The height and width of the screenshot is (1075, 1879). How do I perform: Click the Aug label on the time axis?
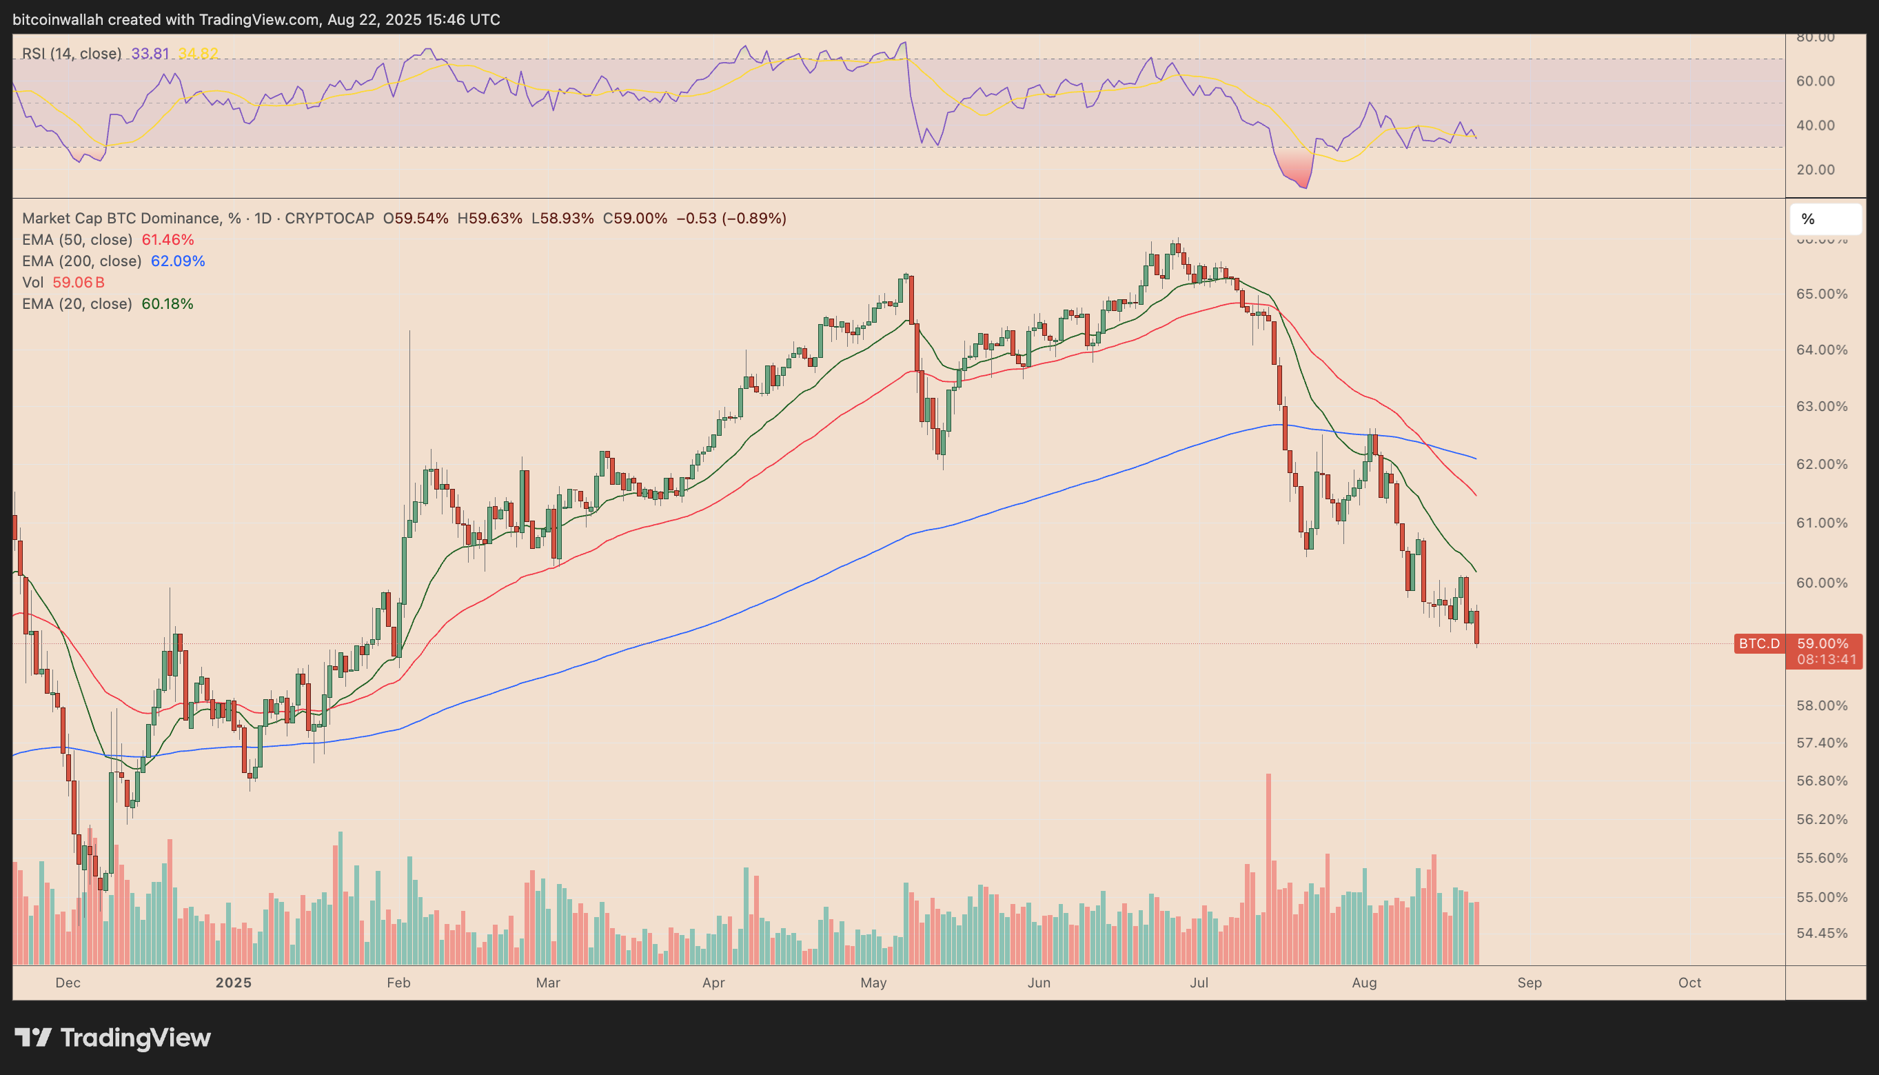(1366, 983)
